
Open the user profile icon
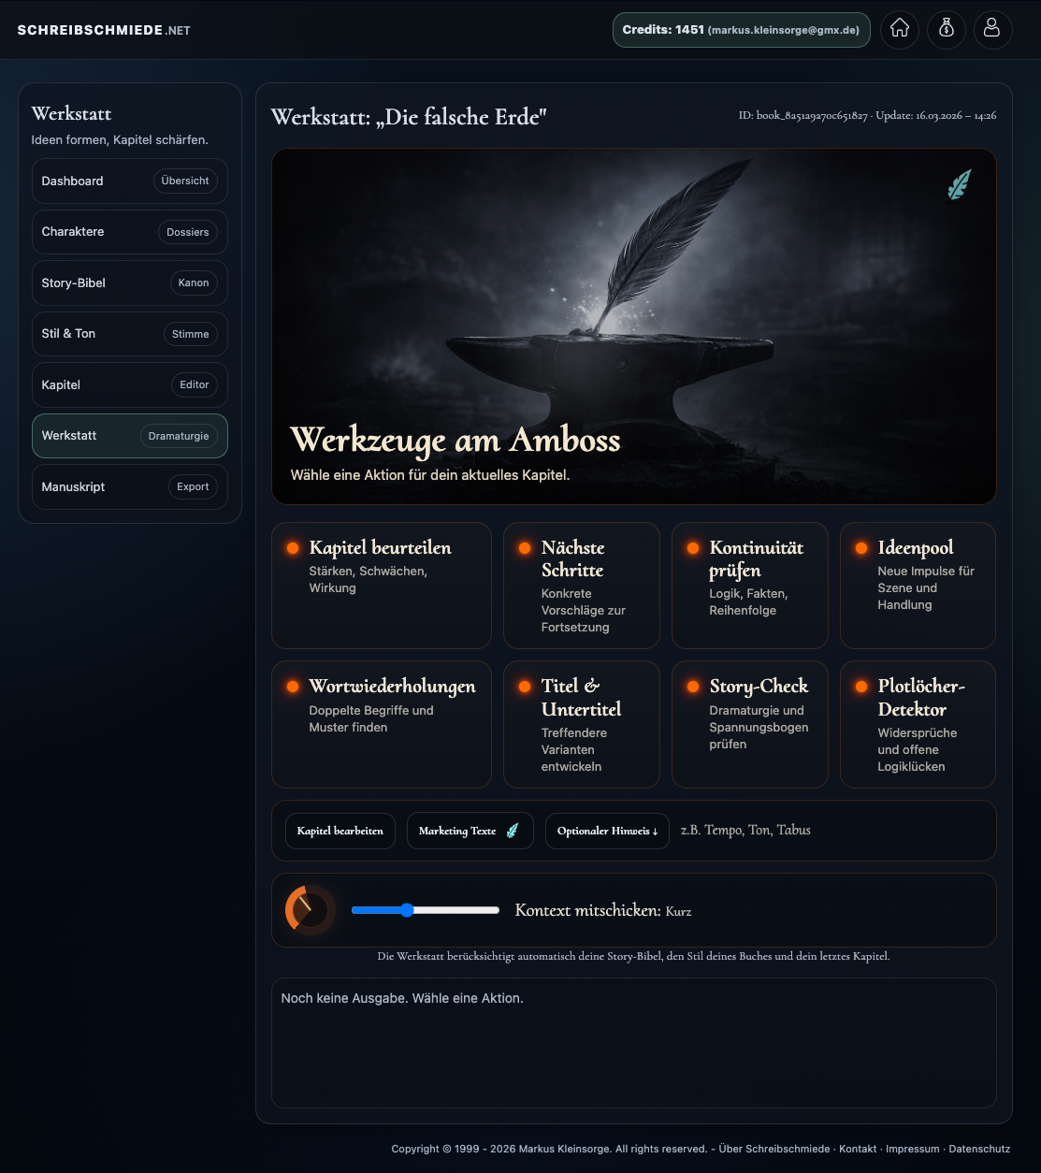[992, 29]
